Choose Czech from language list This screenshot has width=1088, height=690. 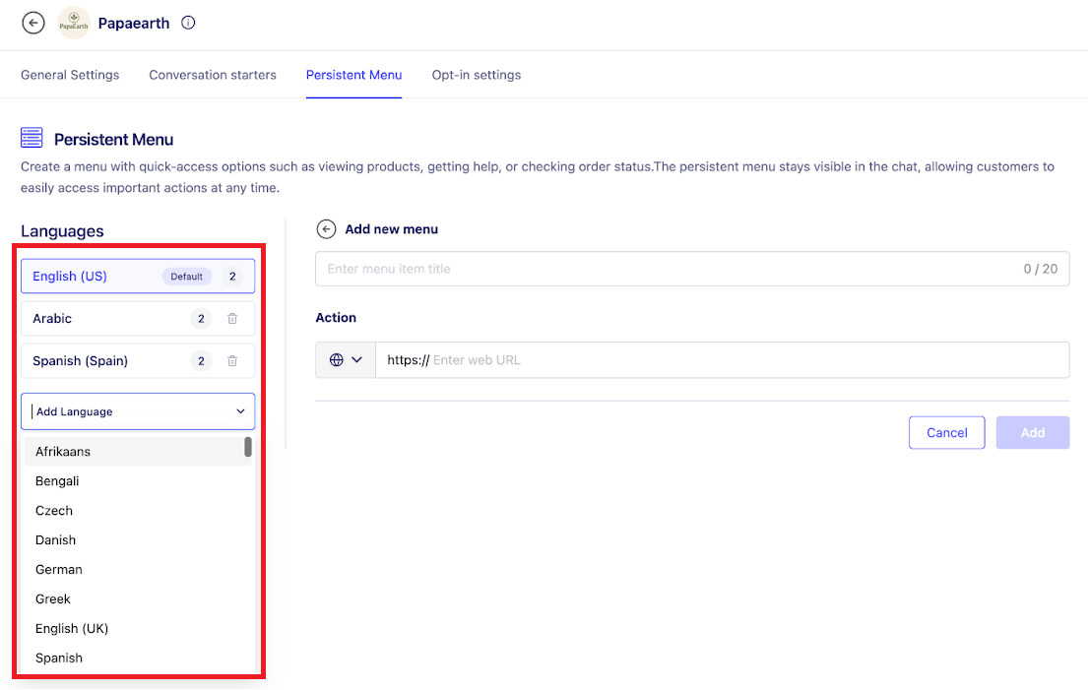click(138, 511)
